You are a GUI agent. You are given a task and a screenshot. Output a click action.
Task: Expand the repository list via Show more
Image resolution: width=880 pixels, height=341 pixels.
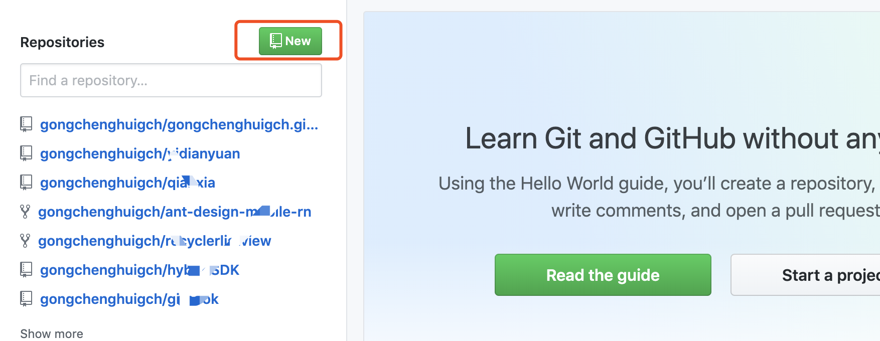[51, 333]
